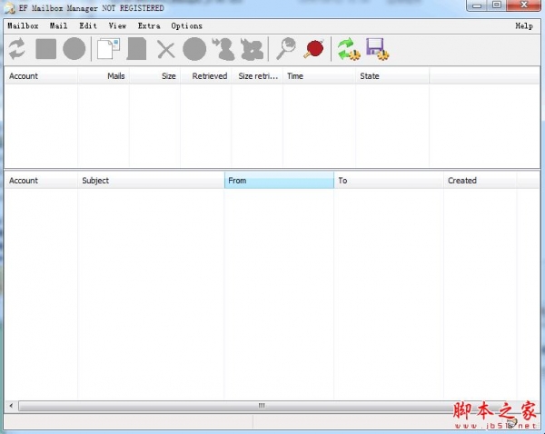The height and width of the screenshot is (434, 545).
Task: Click the red ping-pong paddle icon
Action: click(x=314, y=49)
